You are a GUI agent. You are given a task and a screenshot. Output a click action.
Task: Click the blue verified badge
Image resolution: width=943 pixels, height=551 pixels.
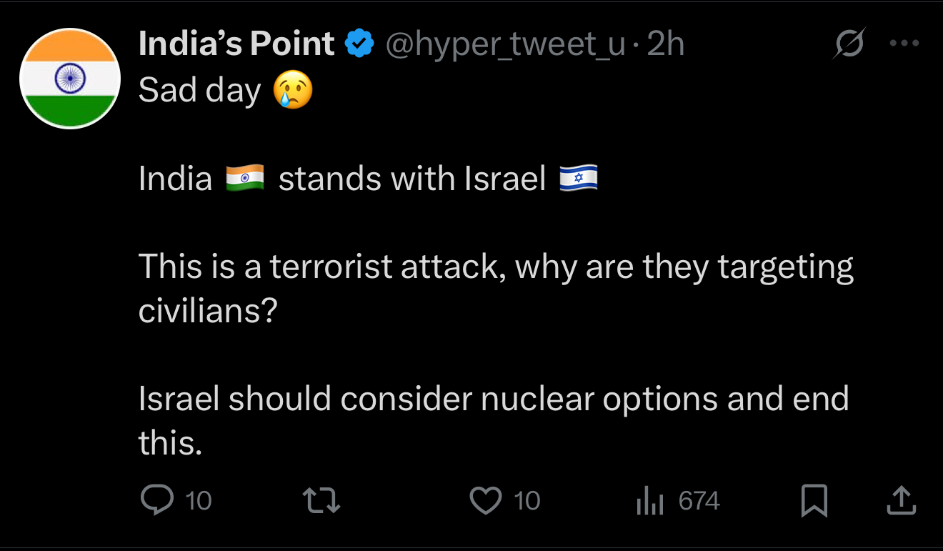tap(359, 44)
